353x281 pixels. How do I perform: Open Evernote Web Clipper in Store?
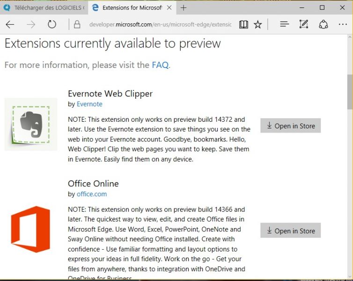pos(290,126)
